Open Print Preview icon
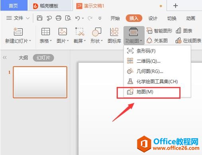Image resolution: width=202 pixels, height=155 pixels. click(68, 18)
